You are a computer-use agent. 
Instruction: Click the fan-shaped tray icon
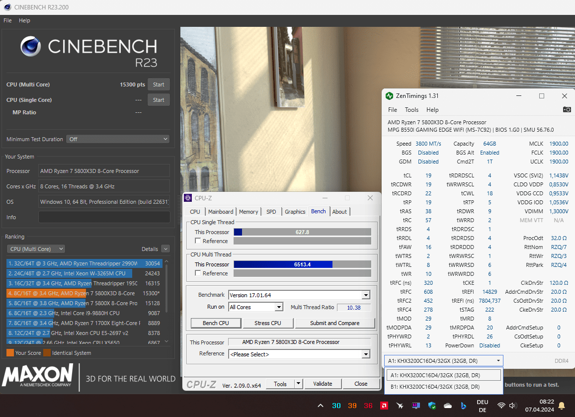(x=400, y=406)
